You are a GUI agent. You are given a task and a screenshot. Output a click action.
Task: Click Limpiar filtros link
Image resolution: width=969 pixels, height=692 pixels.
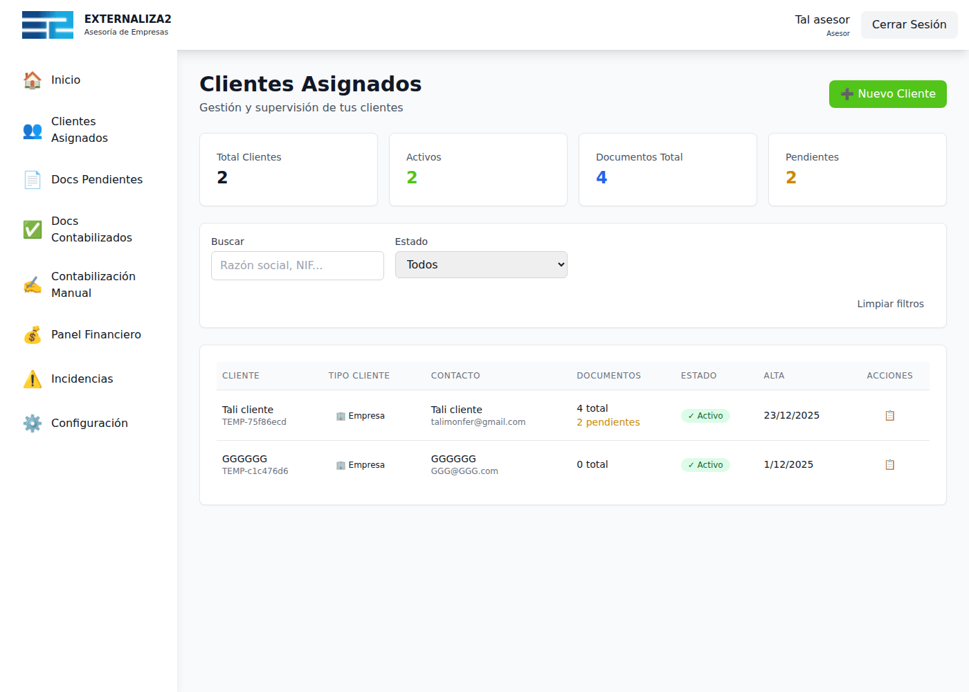pos(890,304)
